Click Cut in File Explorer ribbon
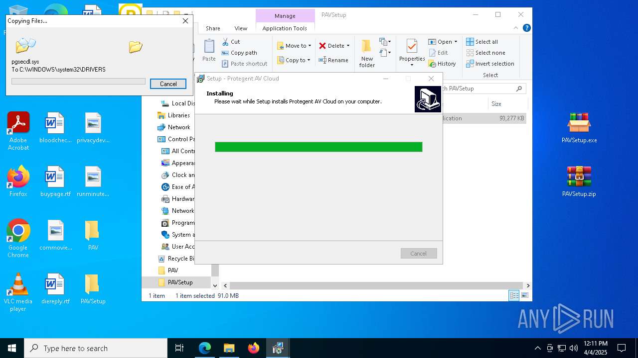This screenshot has width=638, height=358. [x=231, y=42]
